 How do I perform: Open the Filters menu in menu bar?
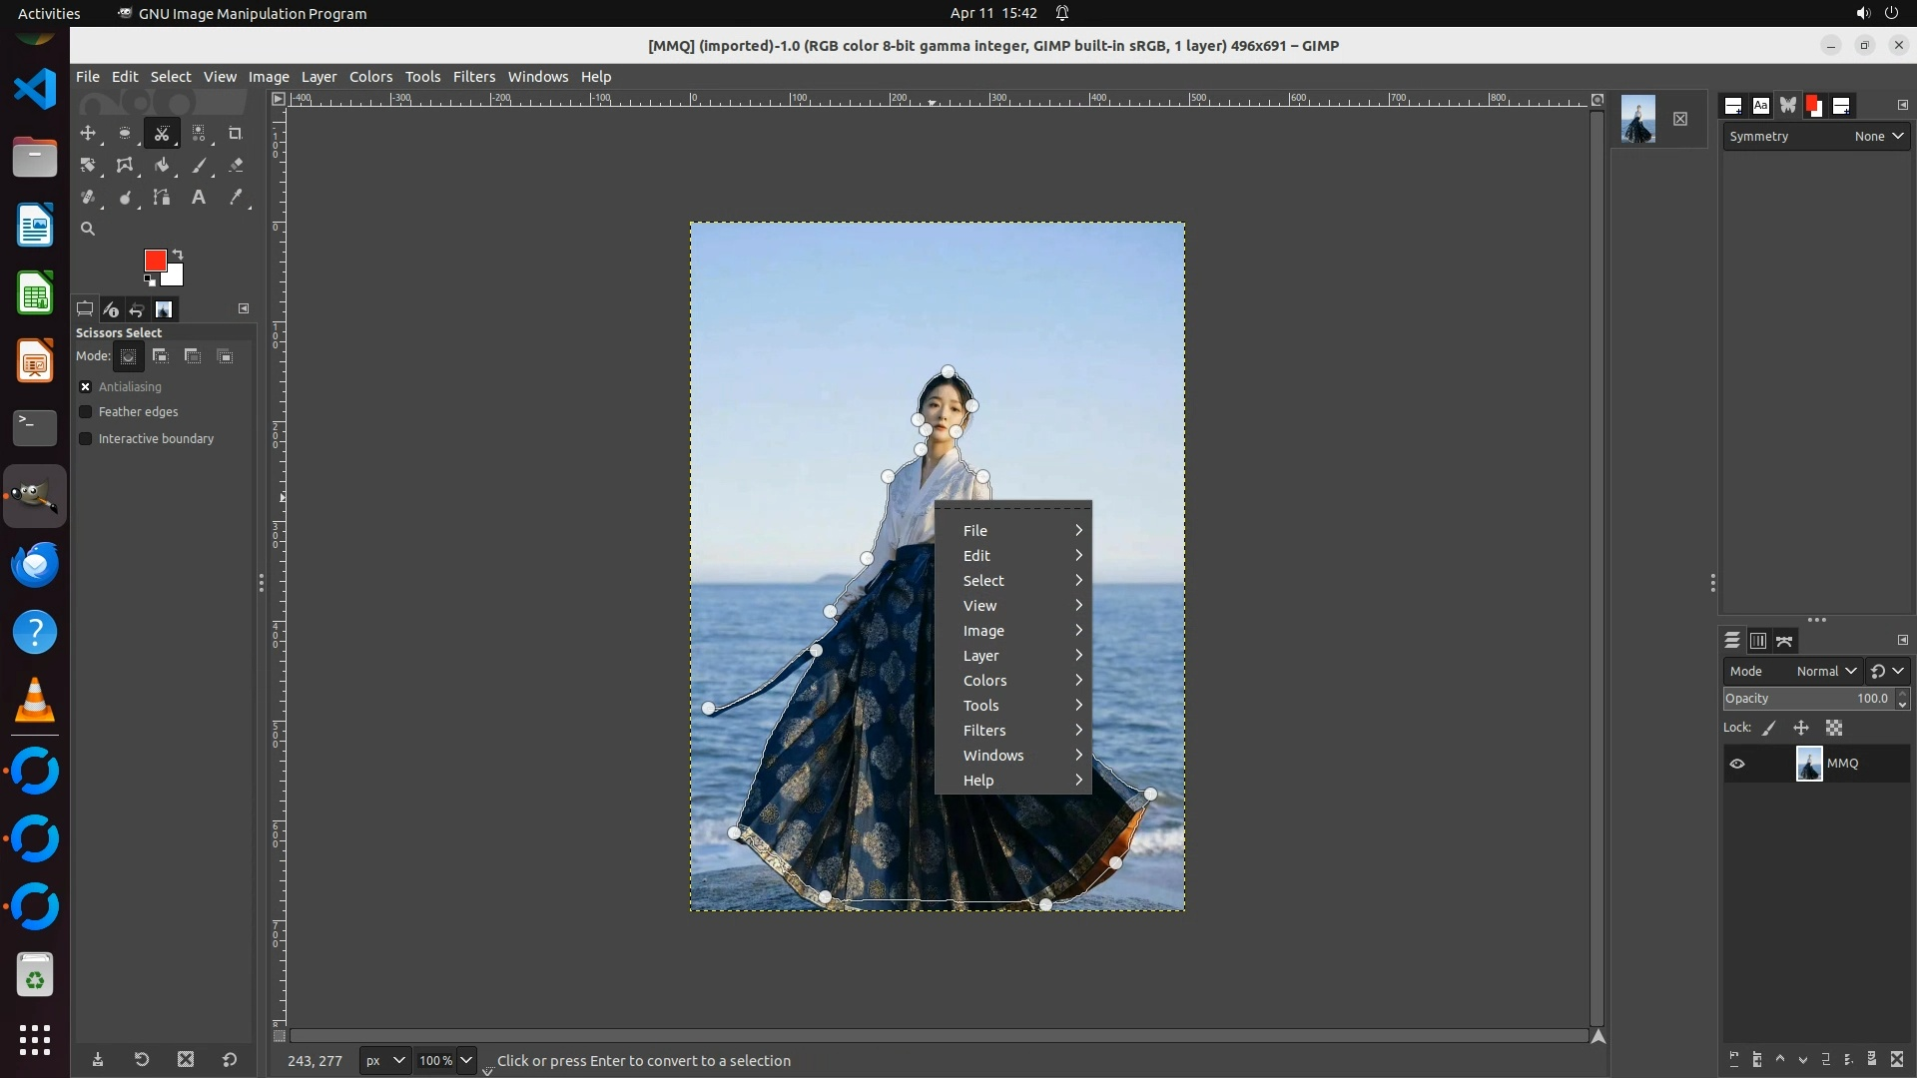coord(473,77)
